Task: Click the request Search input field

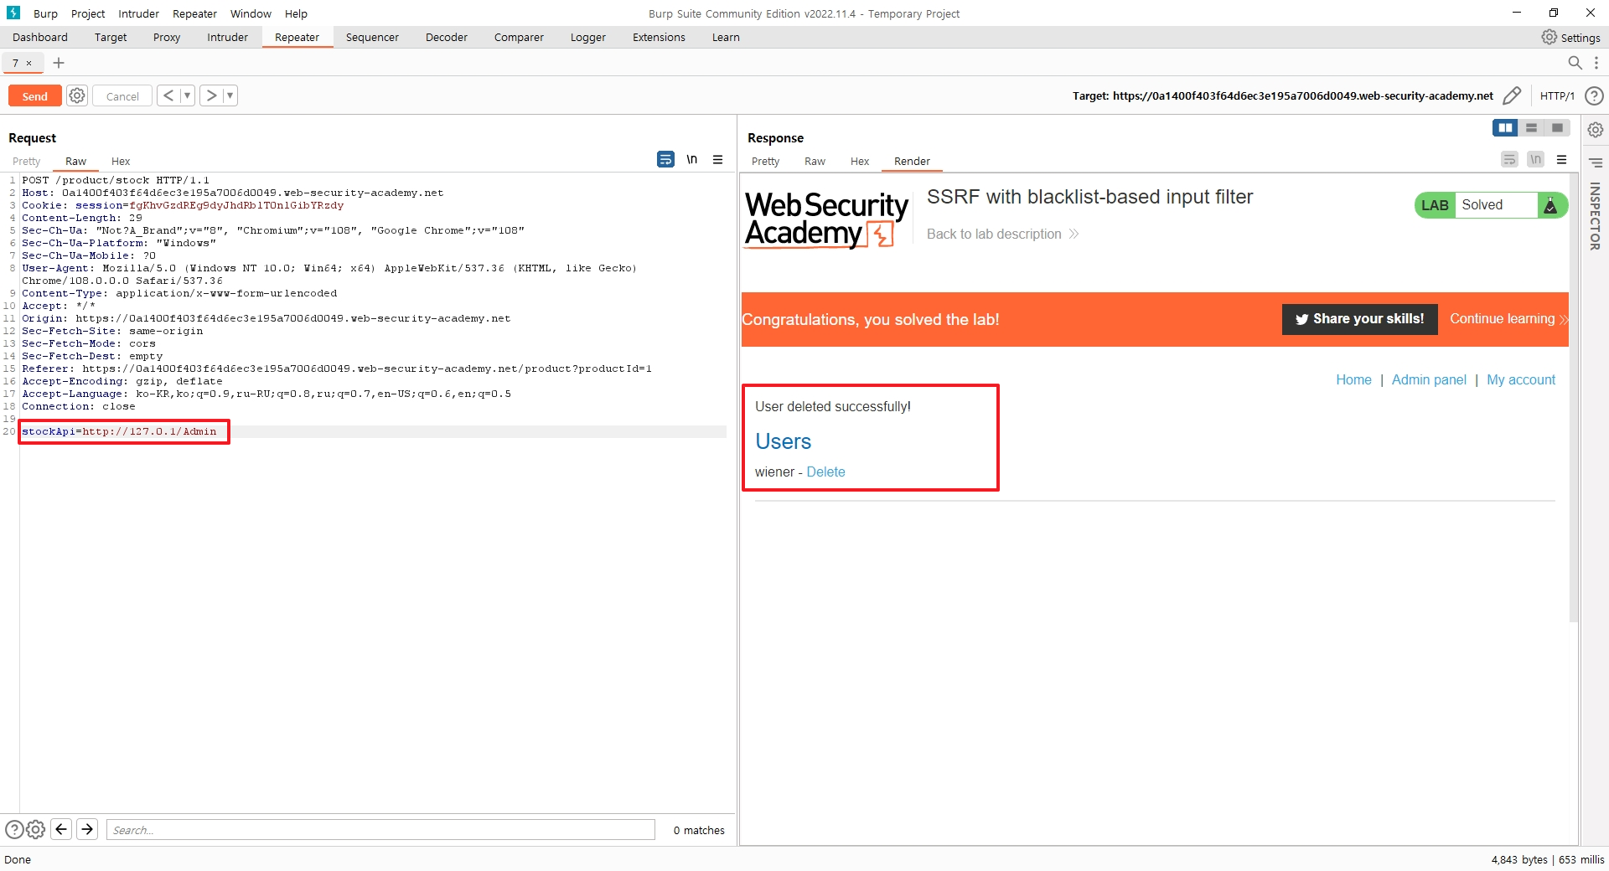Action: pyautogui.click(x=380, y=830)
